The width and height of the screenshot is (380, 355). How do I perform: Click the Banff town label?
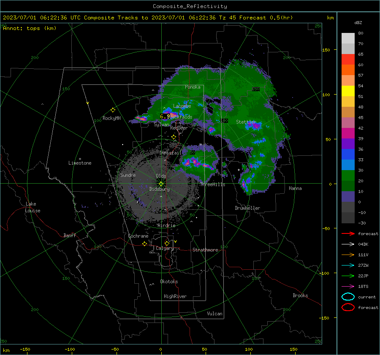pyautogui.click(x=70, y=235)
